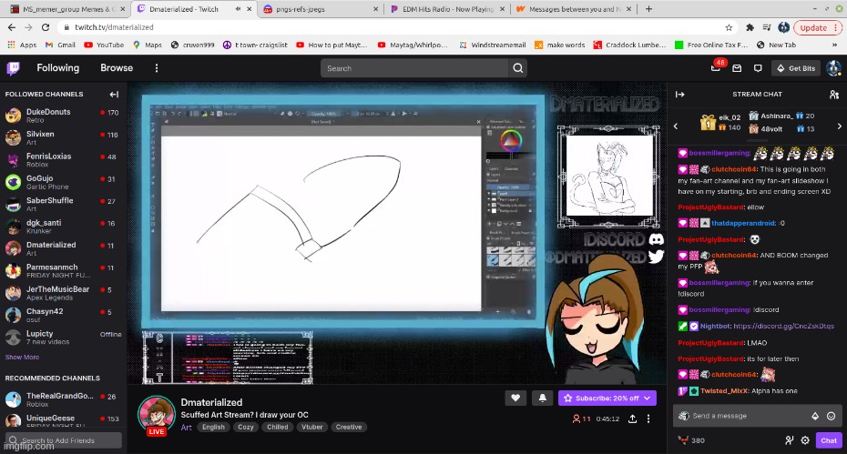Open the user avatar menu in the Twitch header
The width and height of the screenshot is (847, 454).
coord(833,68)
